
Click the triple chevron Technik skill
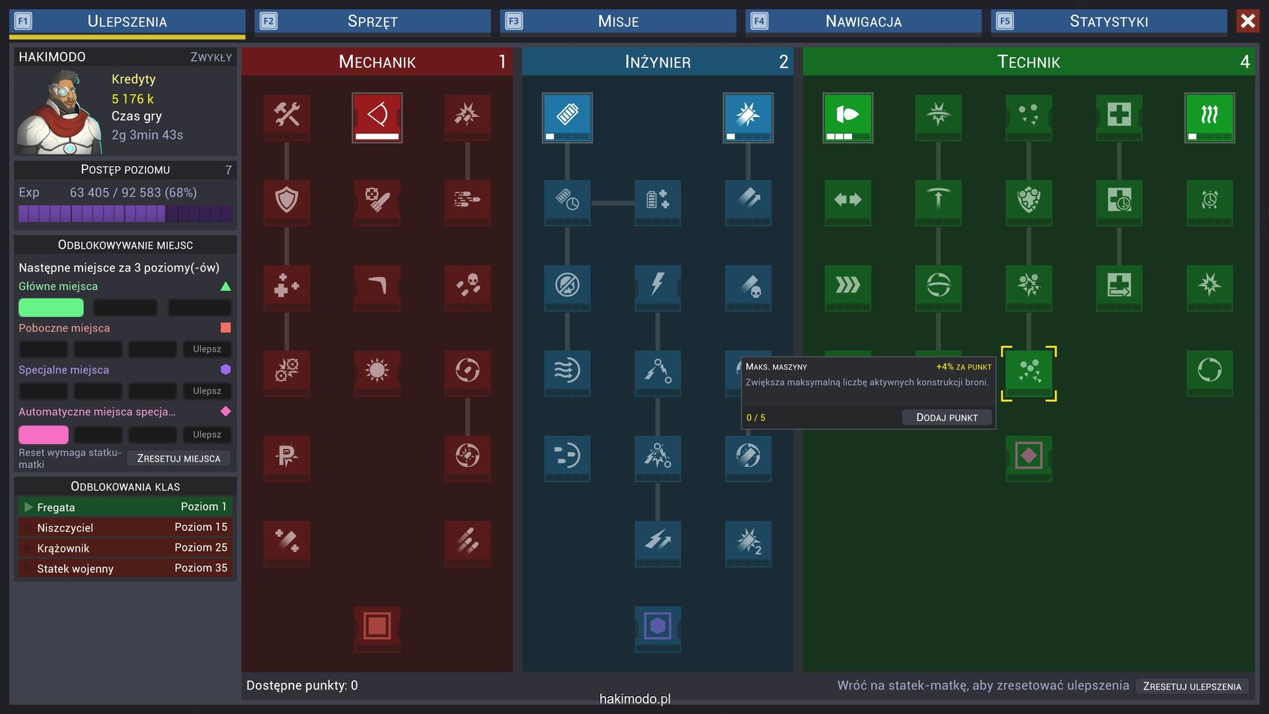(847, 286)
